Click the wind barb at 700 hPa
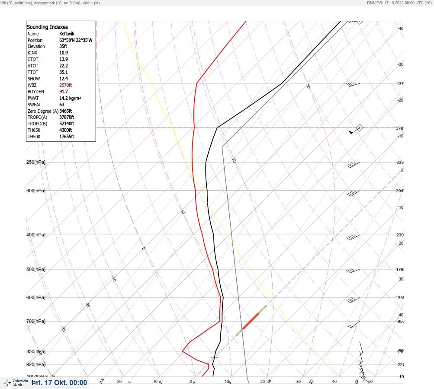The height and width of the screenshot is (389, 434). [x=354, y=324]
